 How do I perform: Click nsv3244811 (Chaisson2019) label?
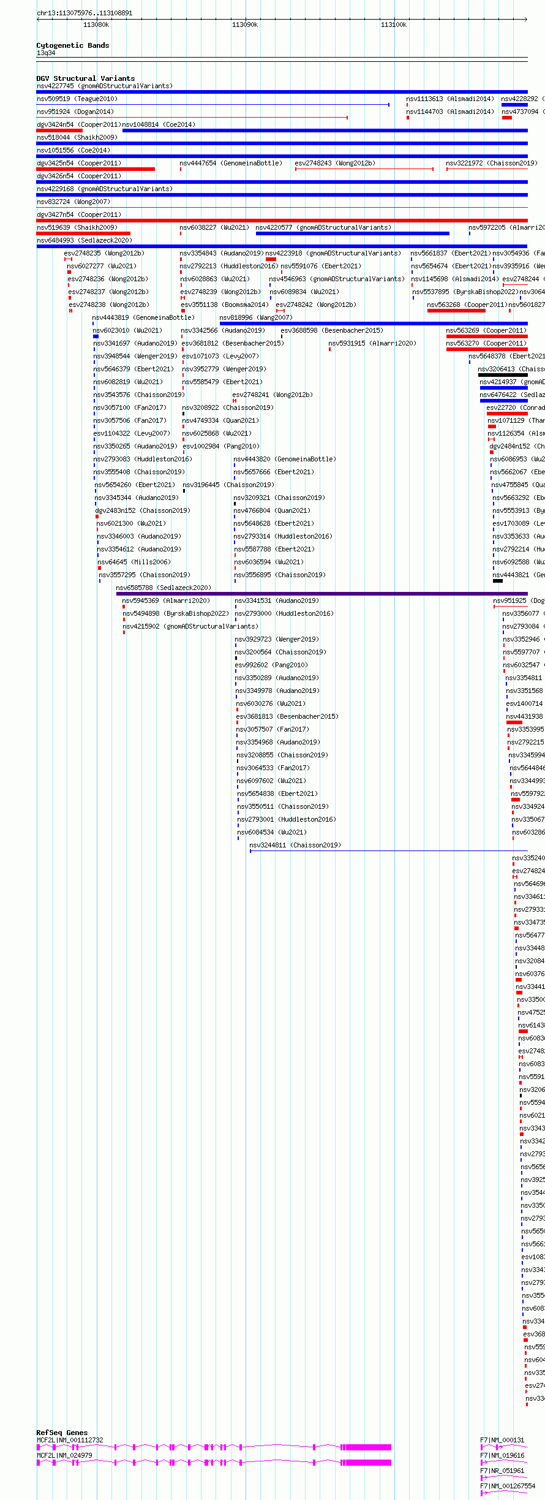click(295, 845)
